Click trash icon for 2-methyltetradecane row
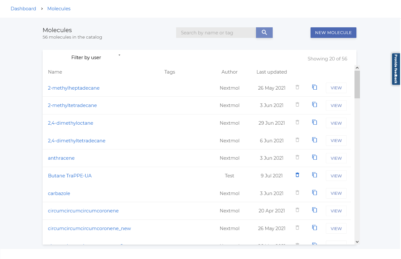The height and width of the screenshot is (259, 401). pos(297,104)
